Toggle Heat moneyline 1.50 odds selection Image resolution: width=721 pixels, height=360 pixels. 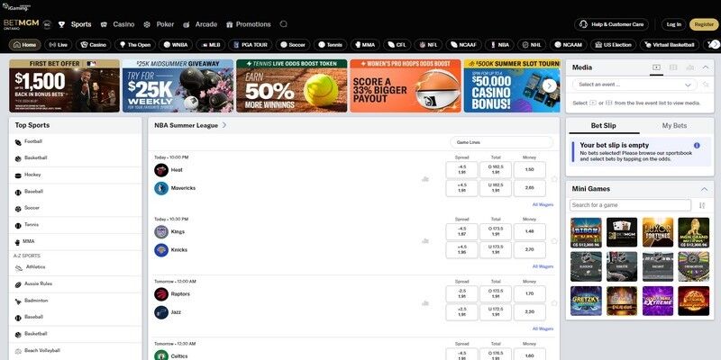point(529,170)
